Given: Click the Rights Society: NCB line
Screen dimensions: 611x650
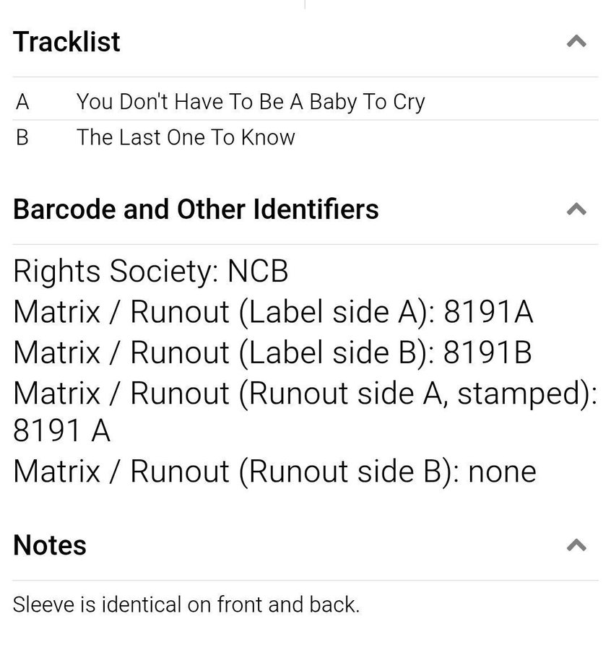Looking at the screenshot, I should [x=150, y=272].
